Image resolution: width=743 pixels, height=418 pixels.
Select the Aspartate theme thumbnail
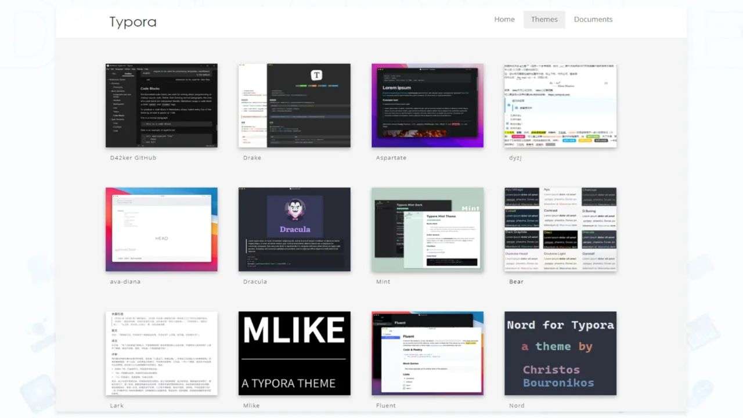[x=427, y=106]
